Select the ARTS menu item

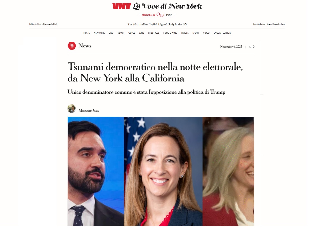[142, 33]
